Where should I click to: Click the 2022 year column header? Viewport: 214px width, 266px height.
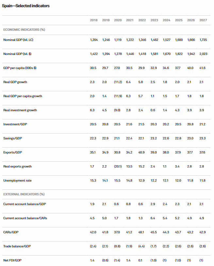click(142, 20)
